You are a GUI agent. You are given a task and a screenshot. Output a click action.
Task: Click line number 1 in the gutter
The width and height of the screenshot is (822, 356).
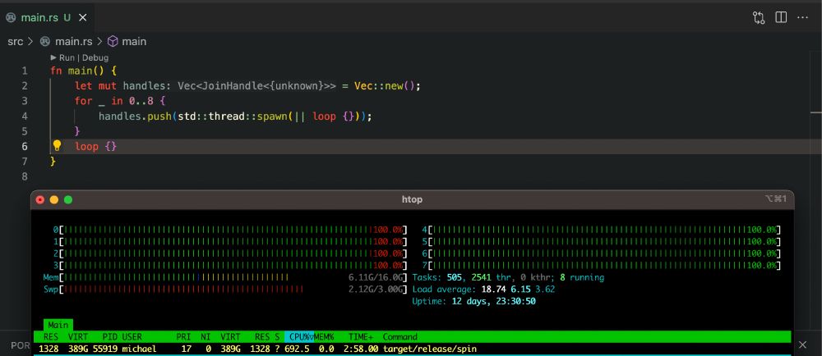[x=25, y=71]
